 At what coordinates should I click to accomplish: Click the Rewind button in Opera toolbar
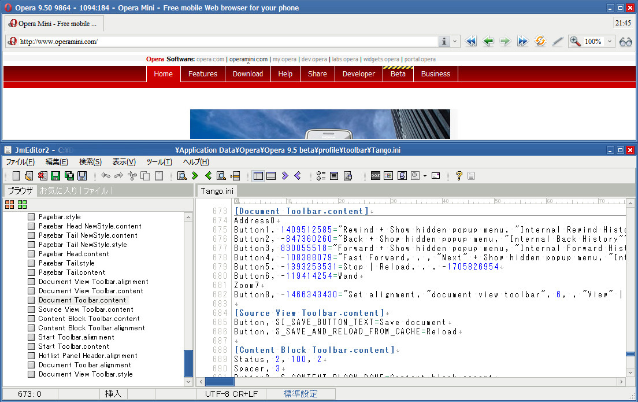tap(471, 41)
